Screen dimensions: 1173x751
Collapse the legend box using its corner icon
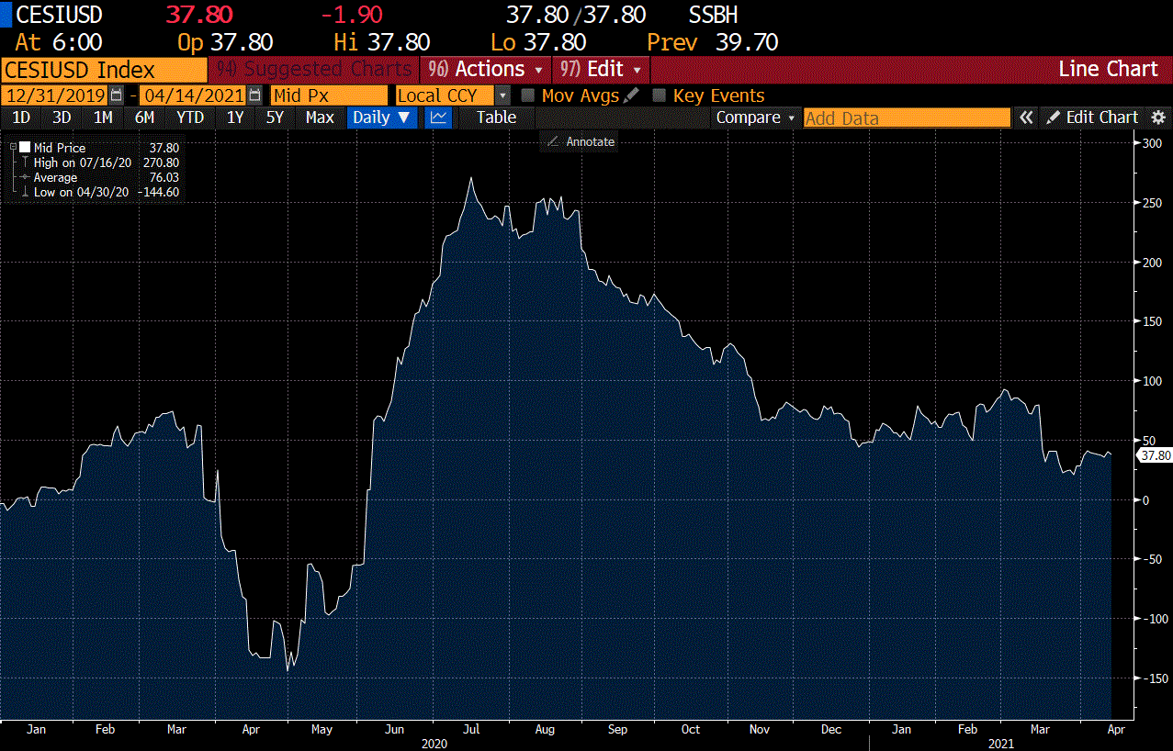[x=13, y=147]
